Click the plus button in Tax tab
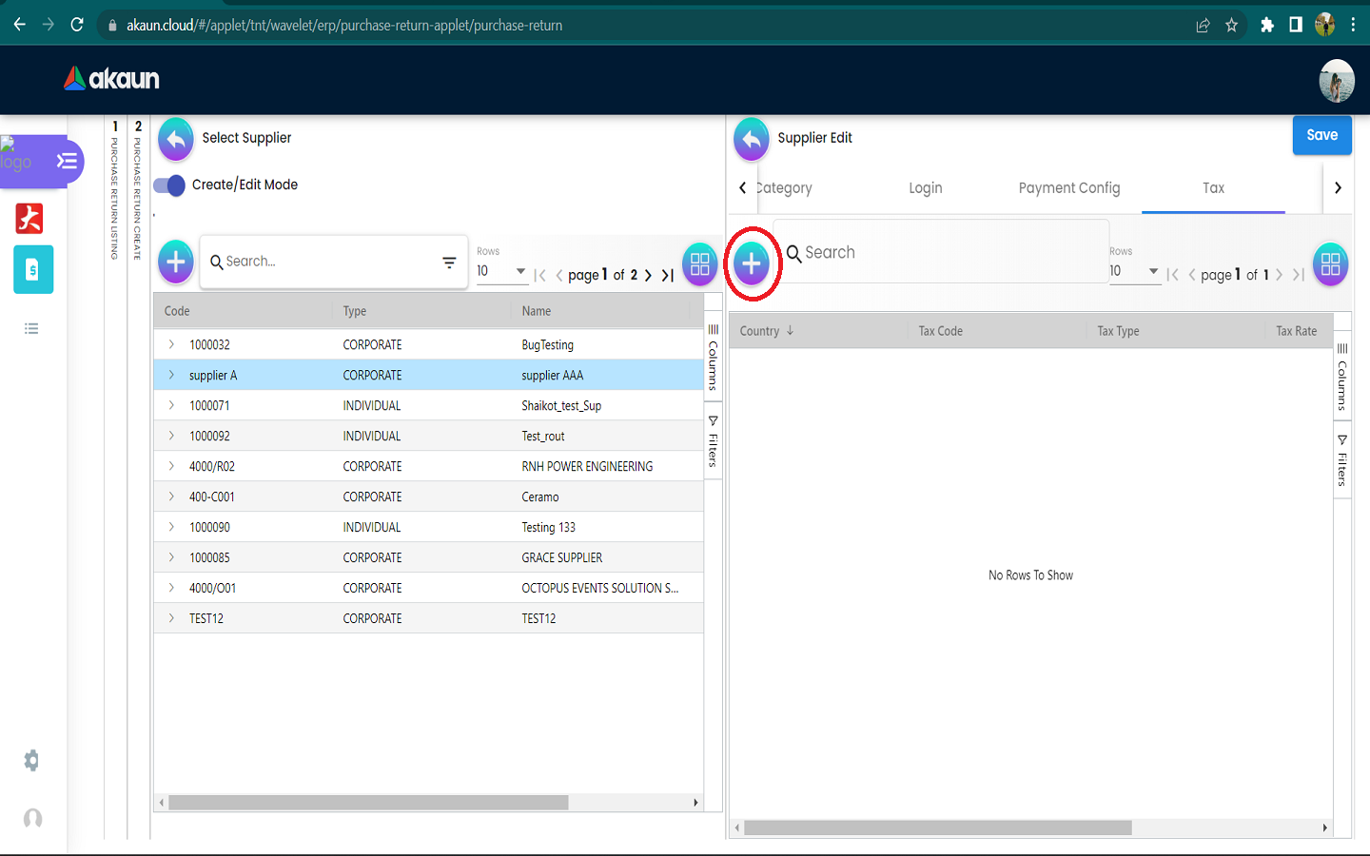Viewport: 1370px width, 856px height. coord(751,263)
